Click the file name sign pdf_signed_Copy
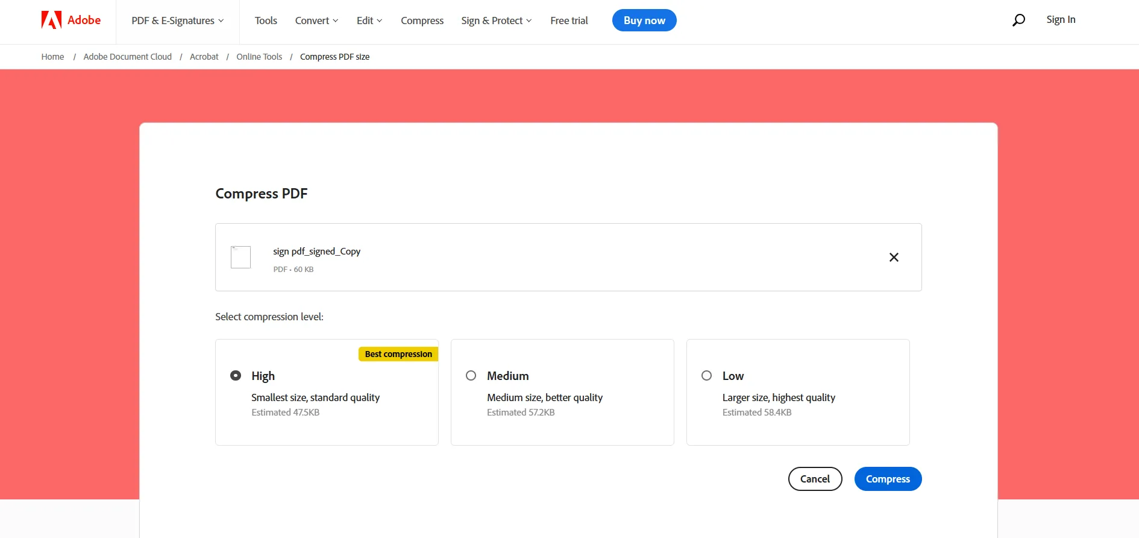This screenshot has height=538, width=1139. [316, 252]
